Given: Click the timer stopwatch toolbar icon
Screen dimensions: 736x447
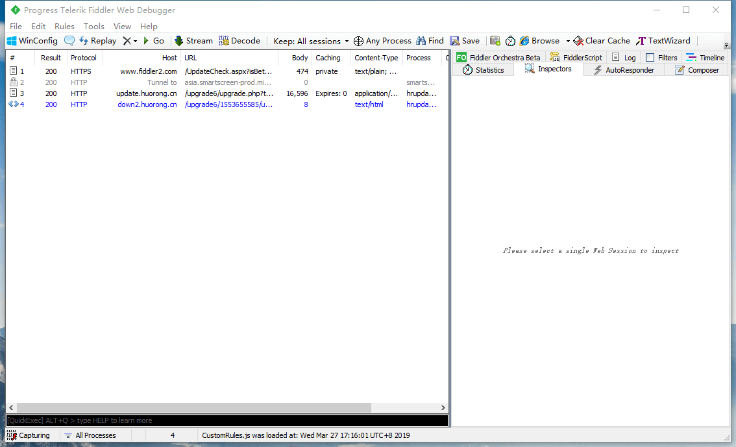Looking at the screenshot, I should [510, 42].
